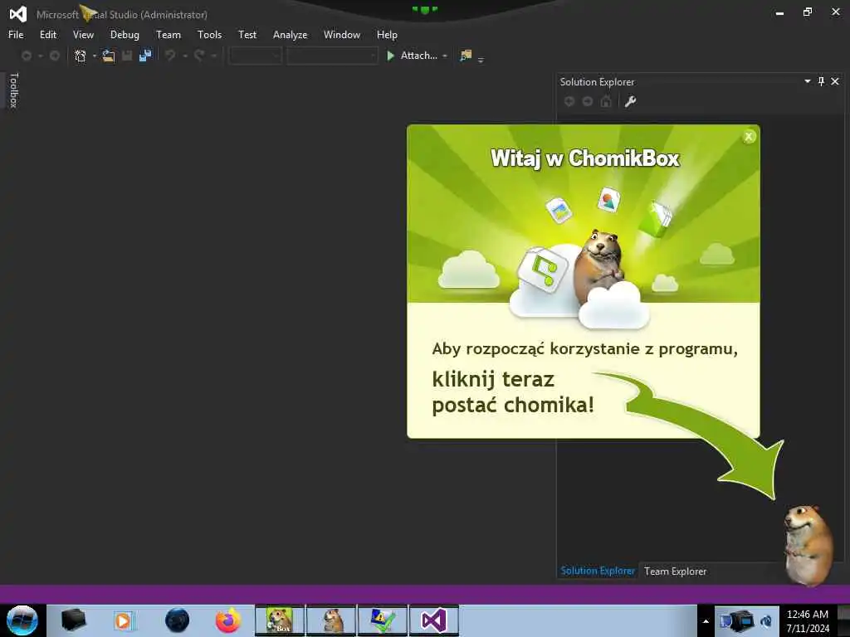Open the Solution Configurations combo box

(x=256, y=56)
